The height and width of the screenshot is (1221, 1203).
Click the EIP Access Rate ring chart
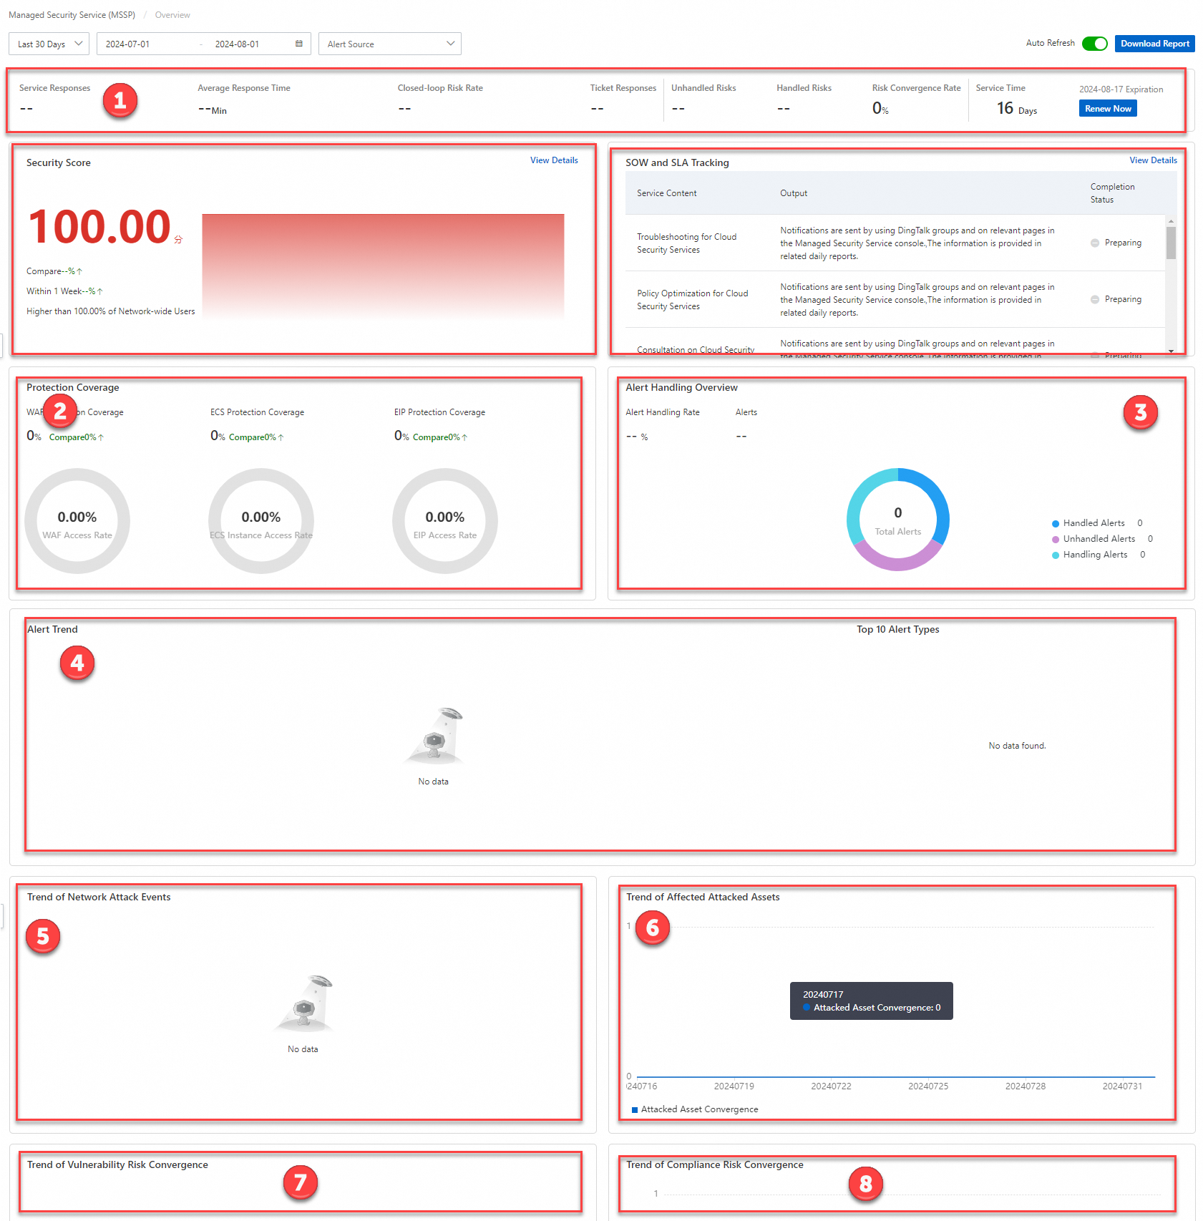point(445,521)
